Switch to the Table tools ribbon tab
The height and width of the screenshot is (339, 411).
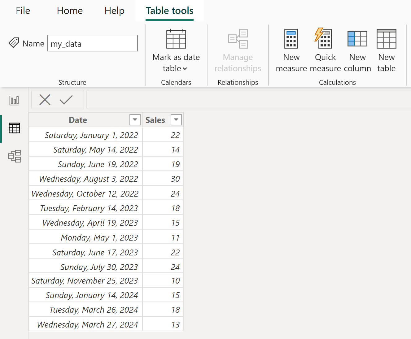tap(169, 10)
